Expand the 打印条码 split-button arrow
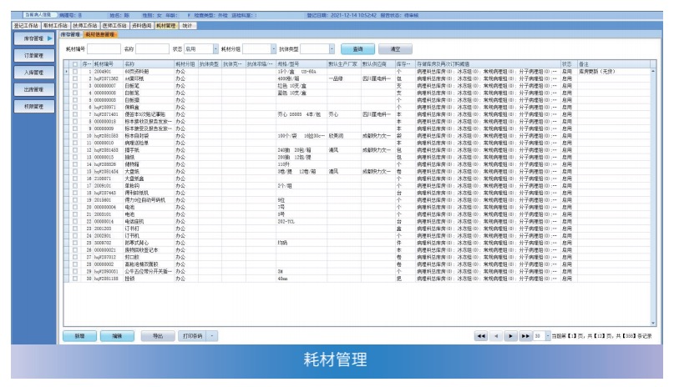 tap(212, 336)
